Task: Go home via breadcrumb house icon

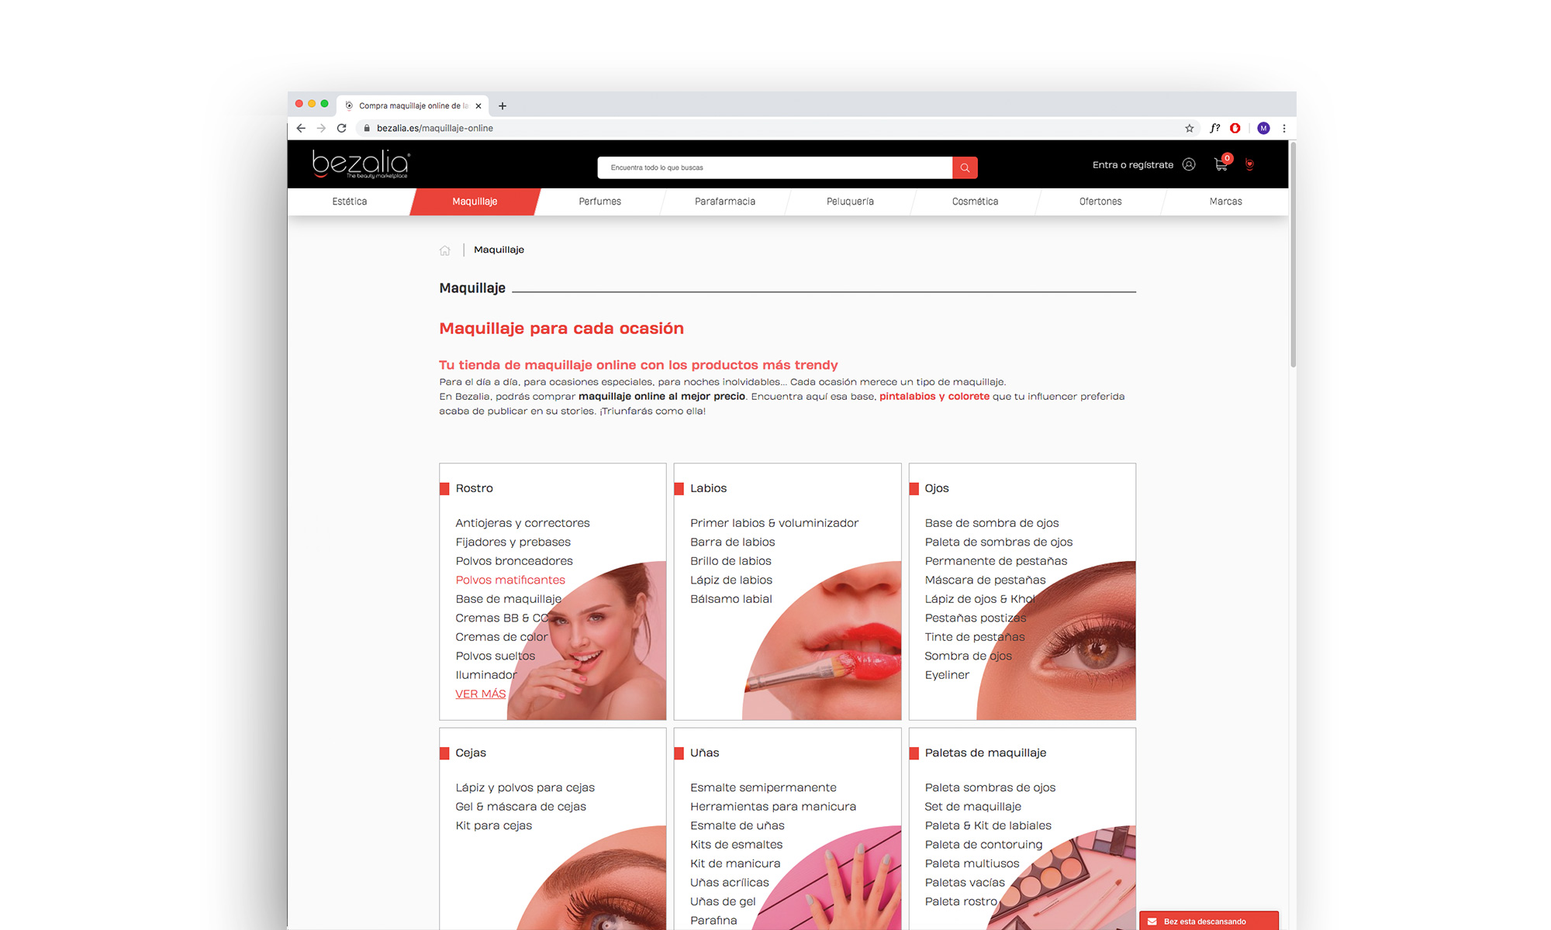Action: [445, 250]
